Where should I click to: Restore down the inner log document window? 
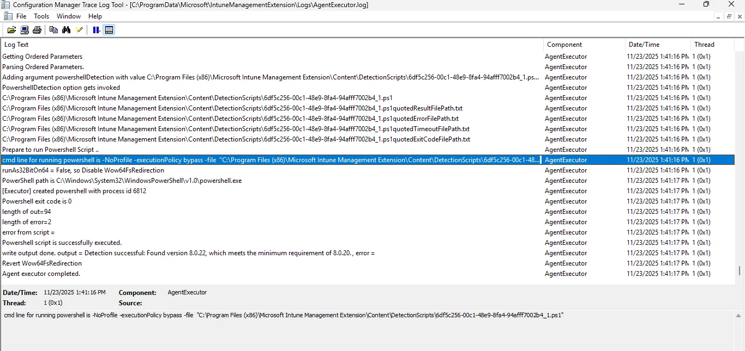(729, 16)
